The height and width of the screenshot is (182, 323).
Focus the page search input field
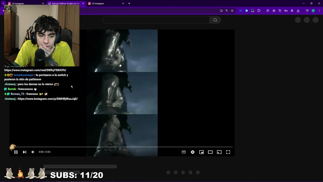coord(156,20)
